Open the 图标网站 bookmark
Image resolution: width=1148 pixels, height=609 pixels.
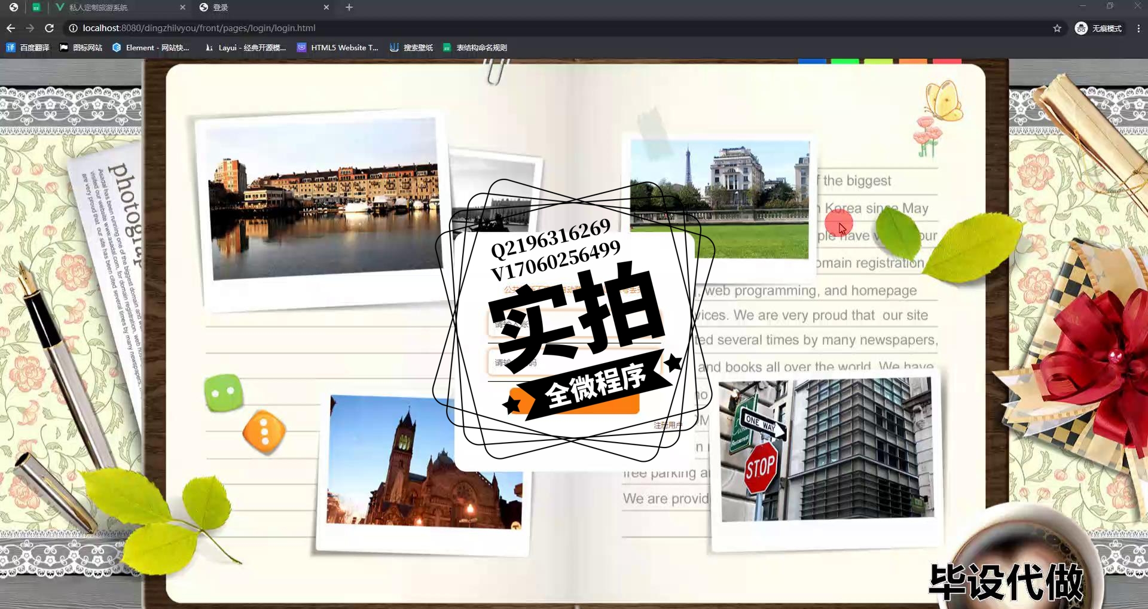[x=81, y=47]
